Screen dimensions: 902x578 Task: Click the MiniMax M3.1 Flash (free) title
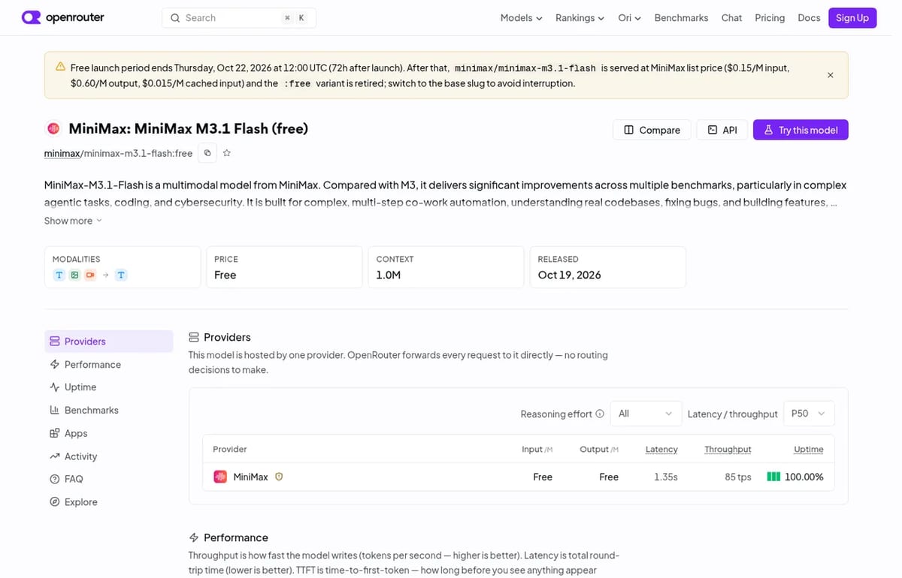189,129
